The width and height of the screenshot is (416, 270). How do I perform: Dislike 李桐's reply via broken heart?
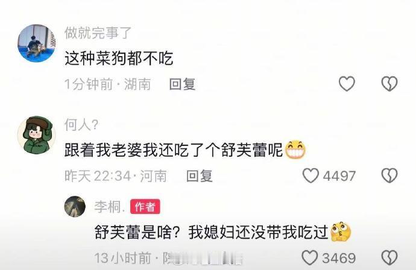[389, 257]
